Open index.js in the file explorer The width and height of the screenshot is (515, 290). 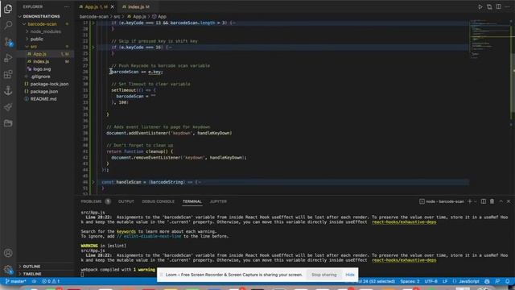(x=41, y=61)
